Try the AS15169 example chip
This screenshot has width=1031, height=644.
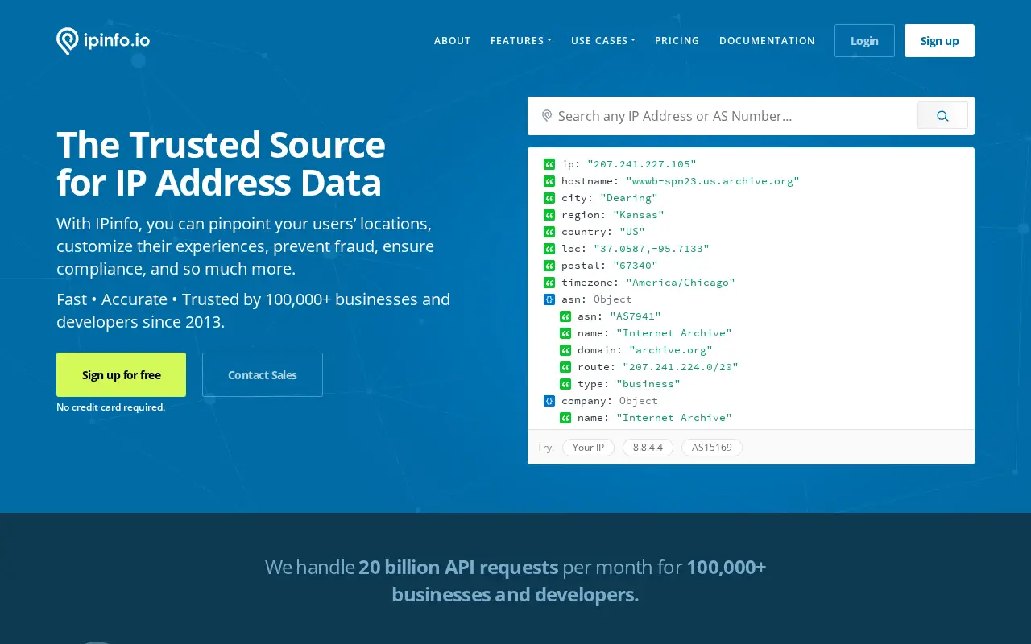(712, 448)
